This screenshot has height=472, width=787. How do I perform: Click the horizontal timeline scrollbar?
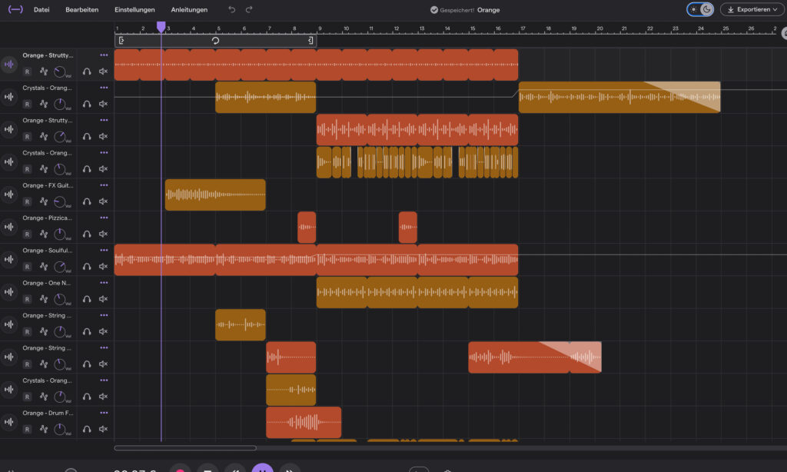[x=185, y=448]
